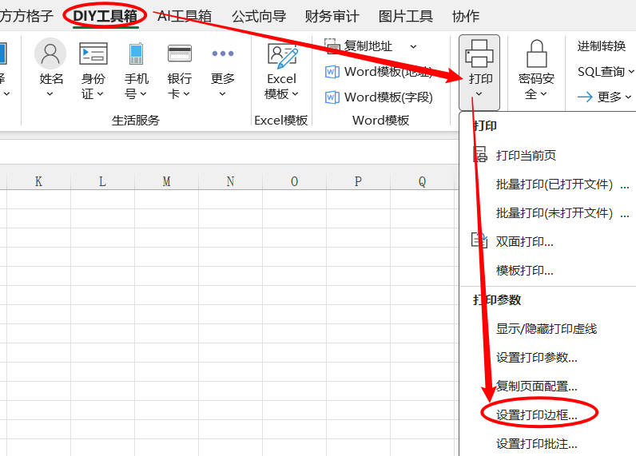The image size is (636, 456).
Task: Open the 密码安全 lock icon
Action: (536, 54)
